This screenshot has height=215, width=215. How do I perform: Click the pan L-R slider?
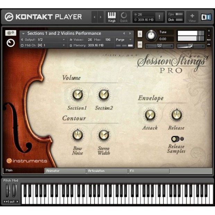pos(160,46)
